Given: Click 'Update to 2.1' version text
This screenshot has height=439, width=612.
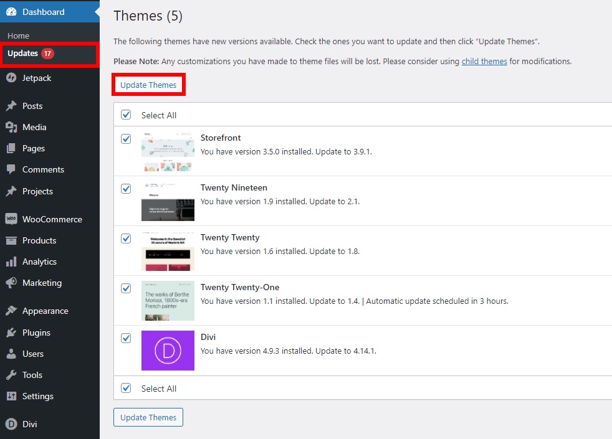Looking at the screenshot, I should point(335,202).
